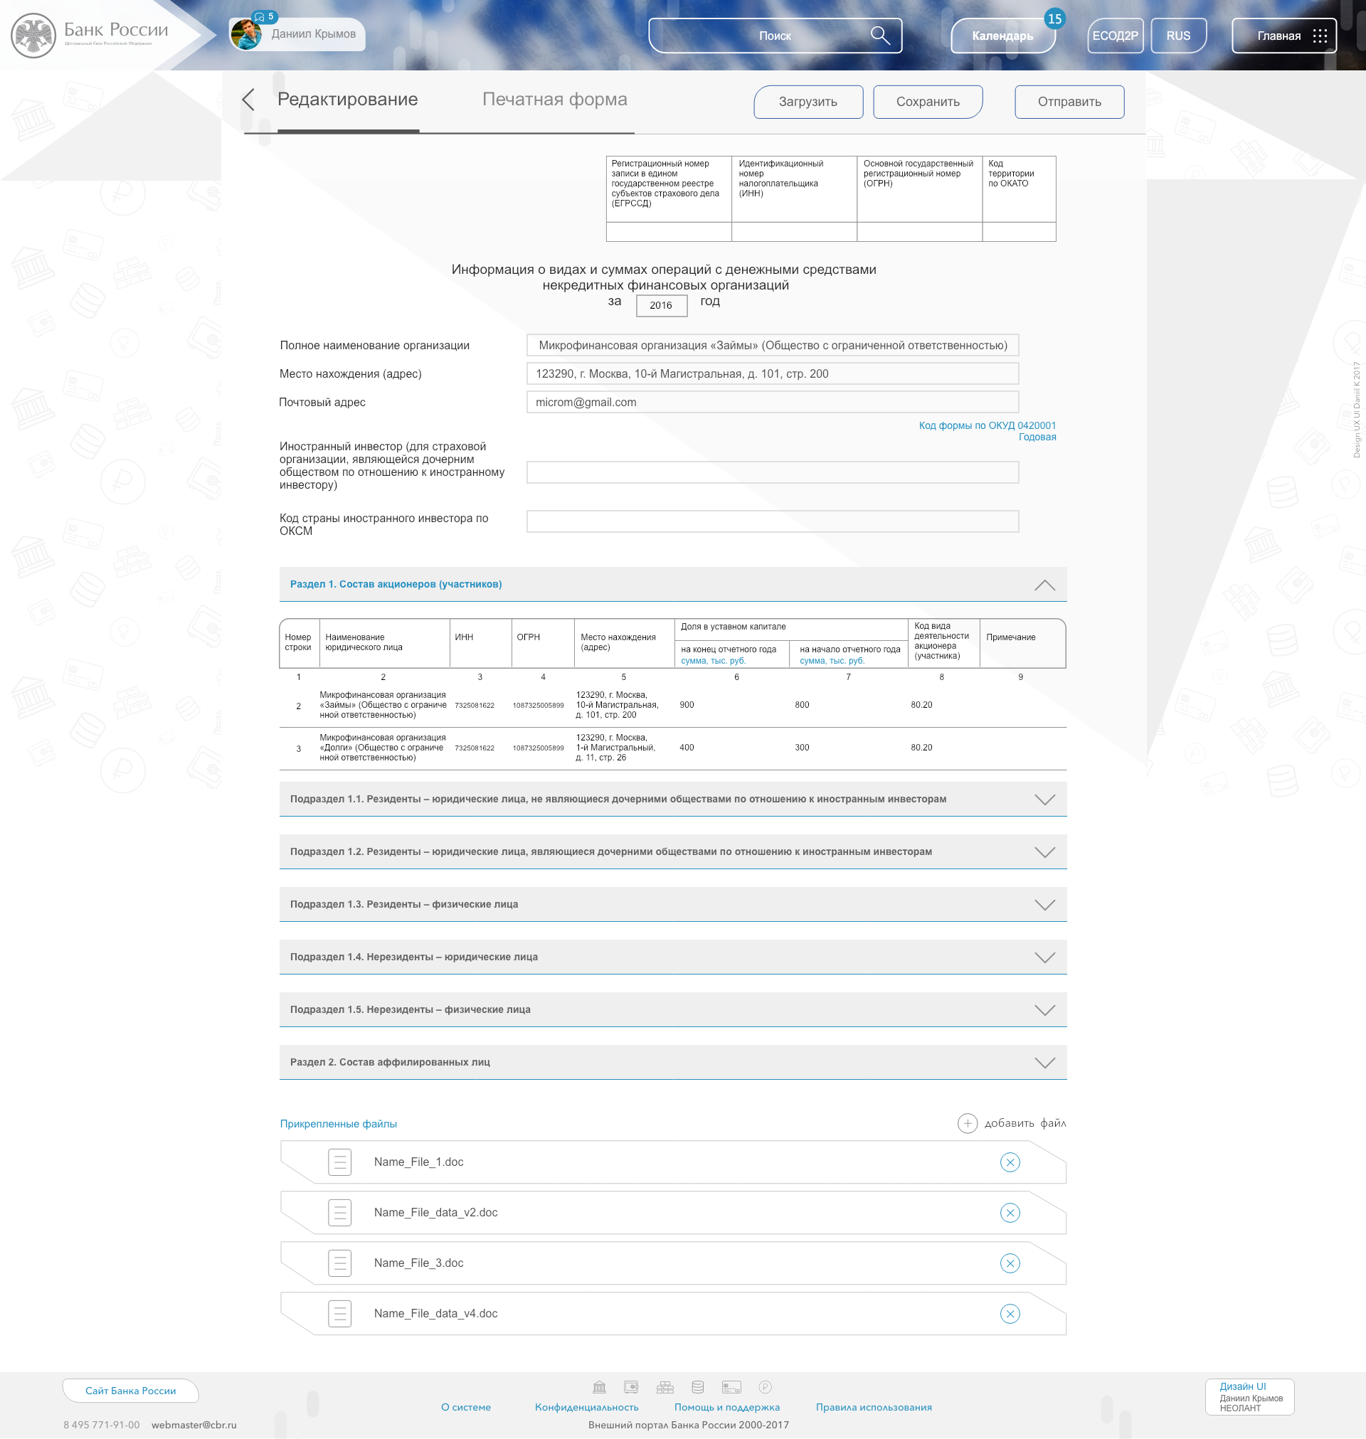Viewport: 1366px width, 1439px height.
Task: Expand Подраздел 1.2 subsidiaries section
Action: pos(1044,852)
